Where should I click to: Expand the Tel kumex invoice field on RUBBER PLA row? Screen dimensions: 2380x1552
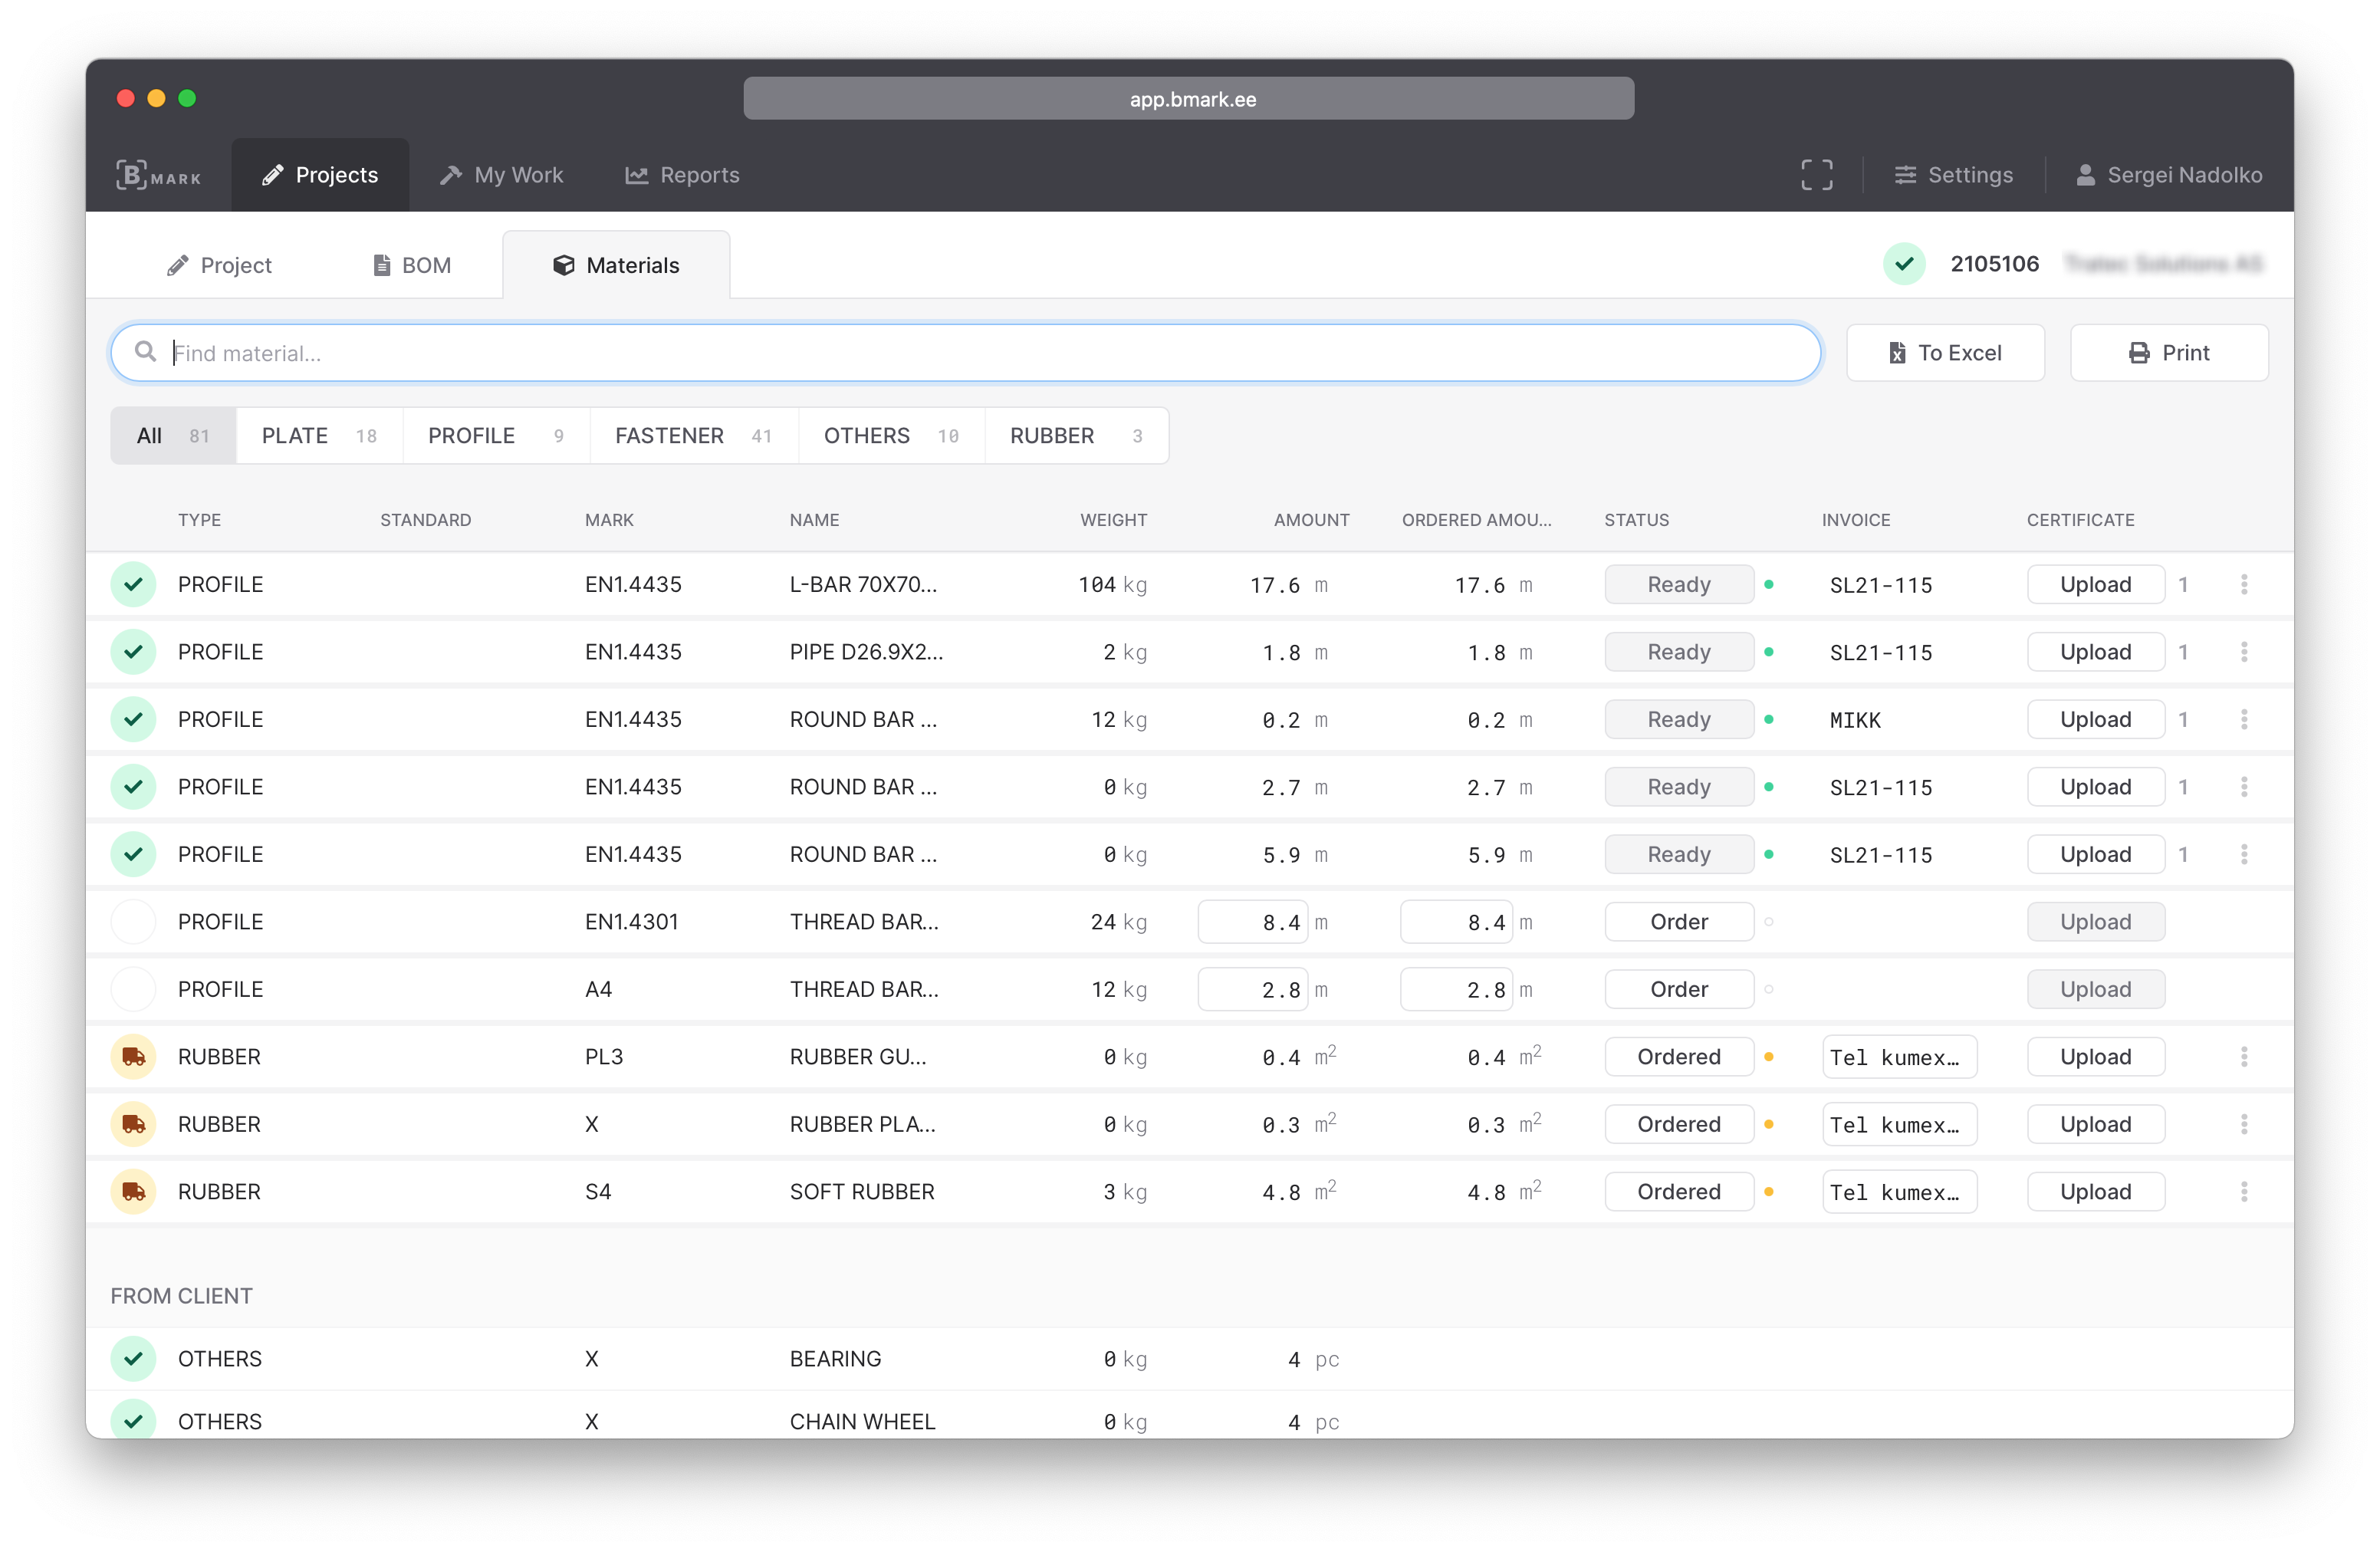[x=1898, y=1124]
